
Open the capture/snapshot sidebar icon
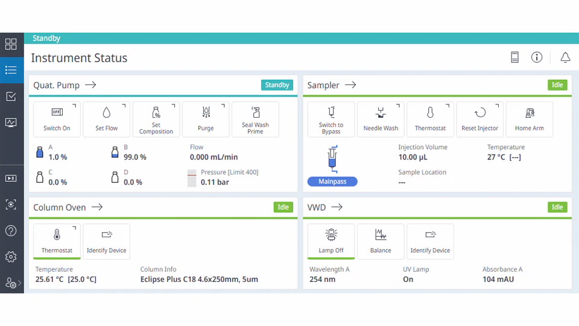click(x=11, y=205)
